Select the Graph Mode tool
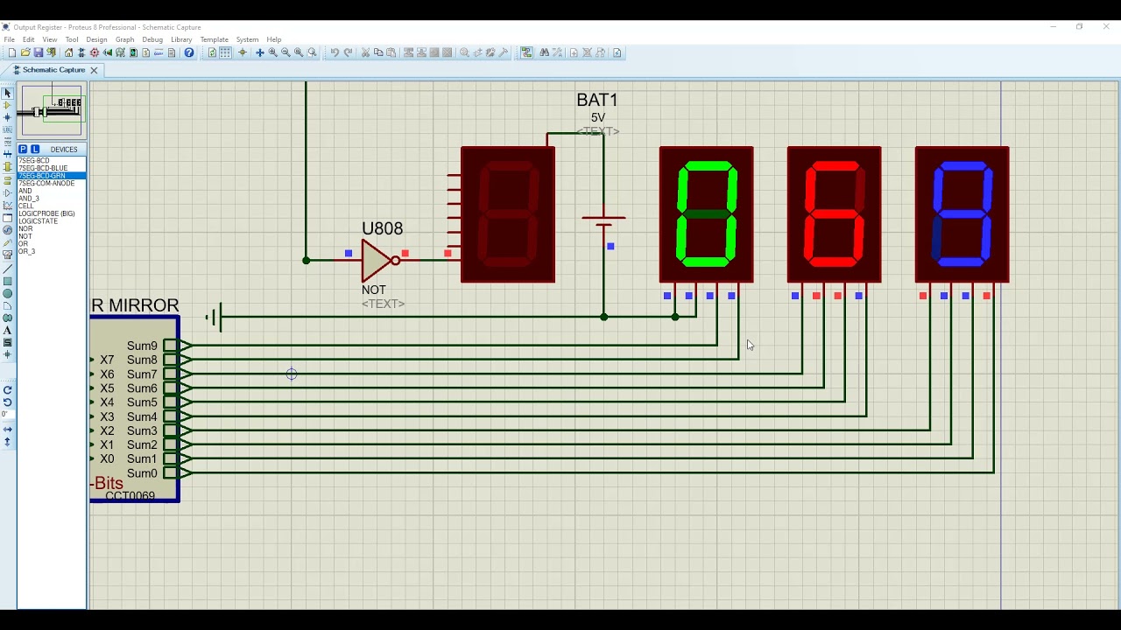Screen dimensions: 1121x630 (7, 204)
